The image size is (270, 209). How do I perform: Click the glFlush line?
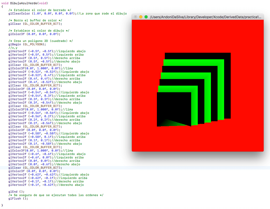point(15,198)
